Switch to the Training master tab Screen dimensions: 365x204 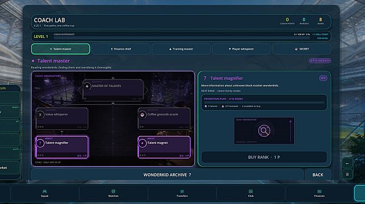(181, 49)
